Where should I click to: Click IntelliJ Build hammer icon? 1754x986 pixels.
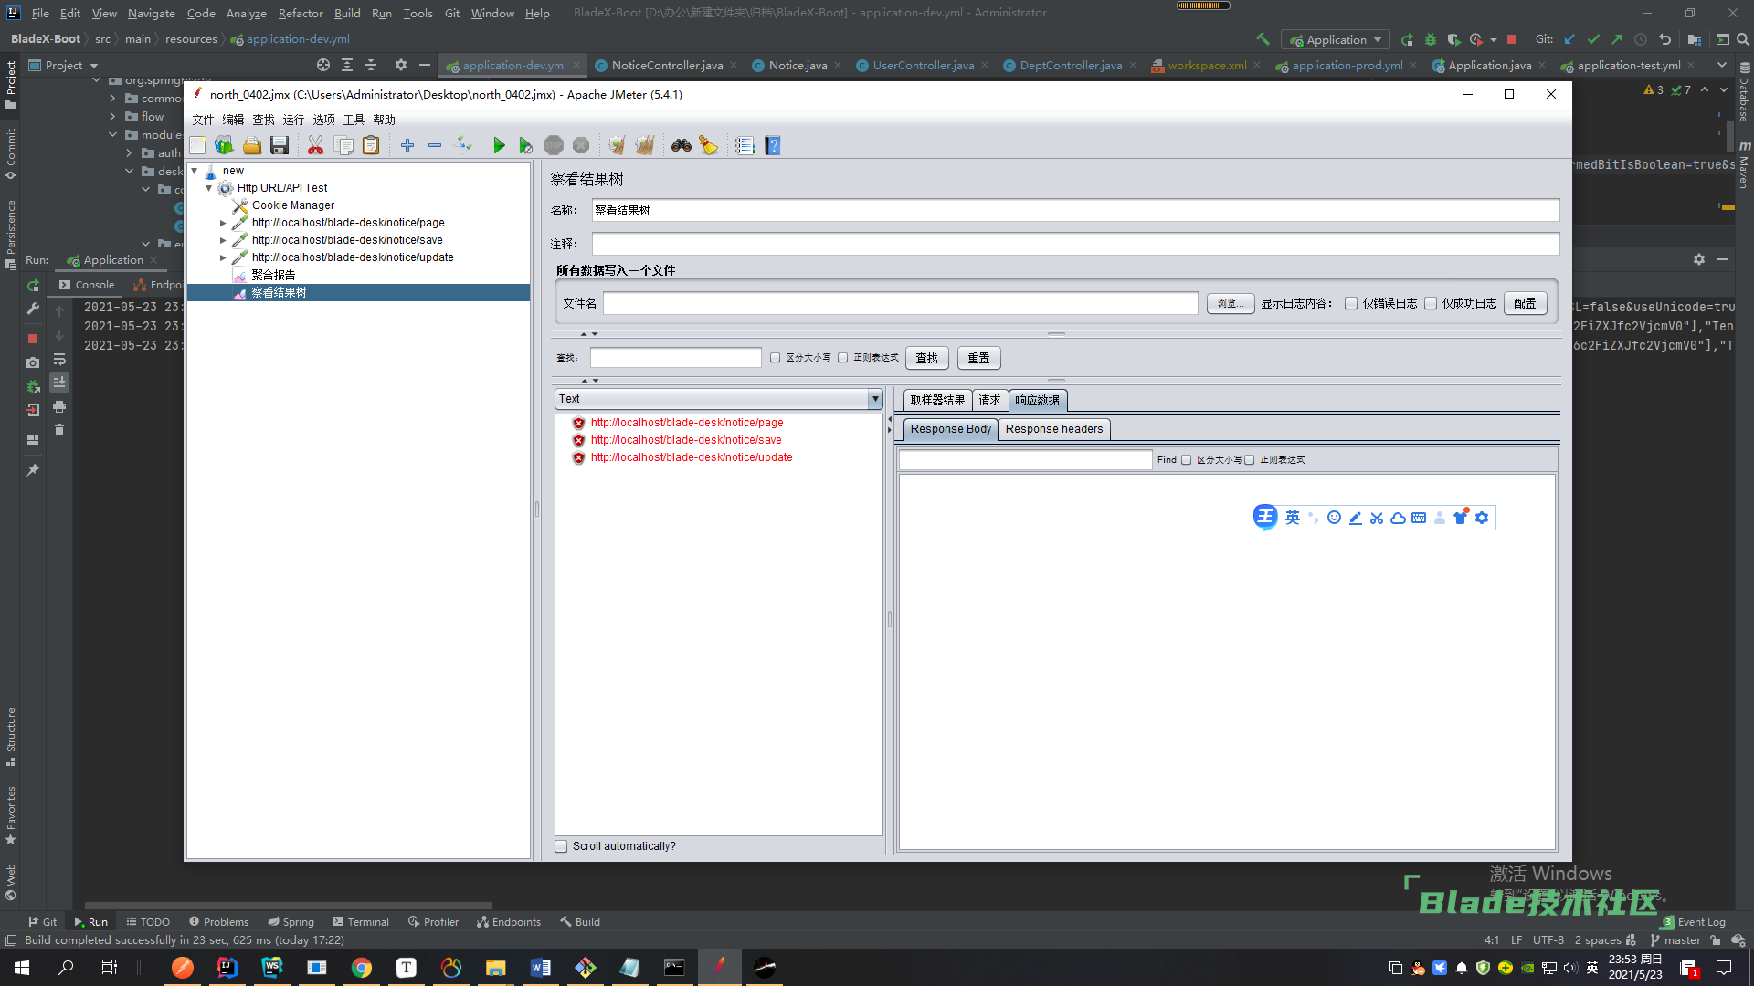tap(1263, 39)
